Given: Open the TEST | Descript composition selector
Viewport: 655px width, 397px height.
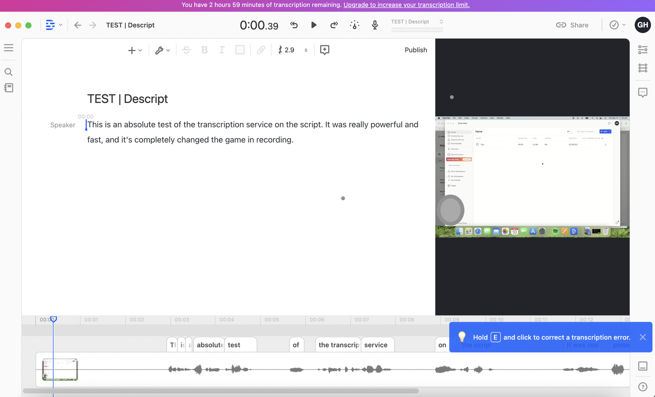Looking at the screenshot, I should pos(417,22).
